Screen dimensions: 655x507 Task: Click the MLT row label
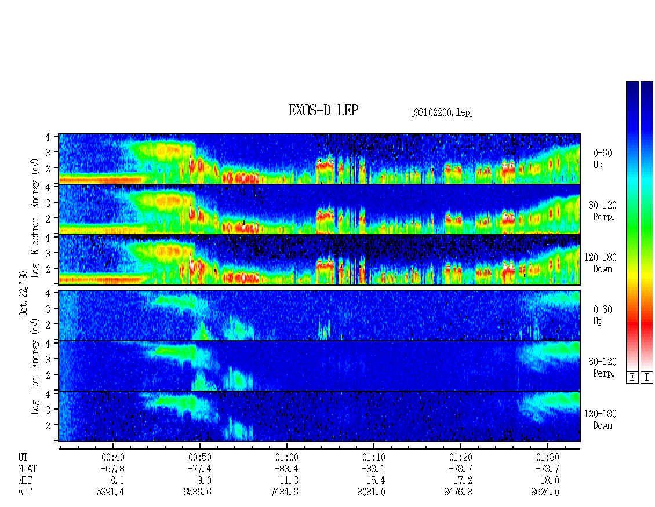(x=25, y=481)
